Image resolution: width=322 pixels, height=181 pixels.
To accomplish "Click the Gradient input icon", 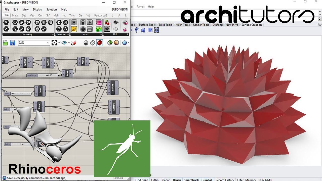I will point(99,23).
